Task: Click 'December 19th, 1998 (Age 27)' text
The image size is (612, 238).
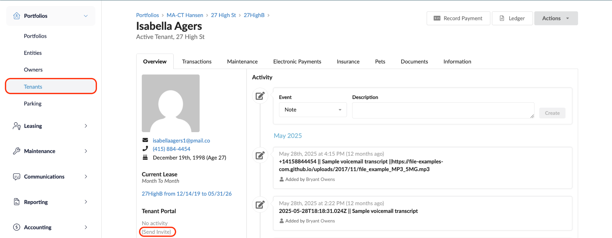Action: pyautogui.click(x=189, y=157)
